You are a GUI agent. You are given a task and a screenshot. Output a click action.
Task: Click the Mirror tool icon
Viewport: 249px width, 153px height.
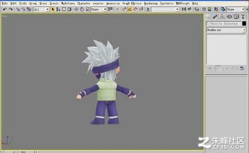[184, 10]
